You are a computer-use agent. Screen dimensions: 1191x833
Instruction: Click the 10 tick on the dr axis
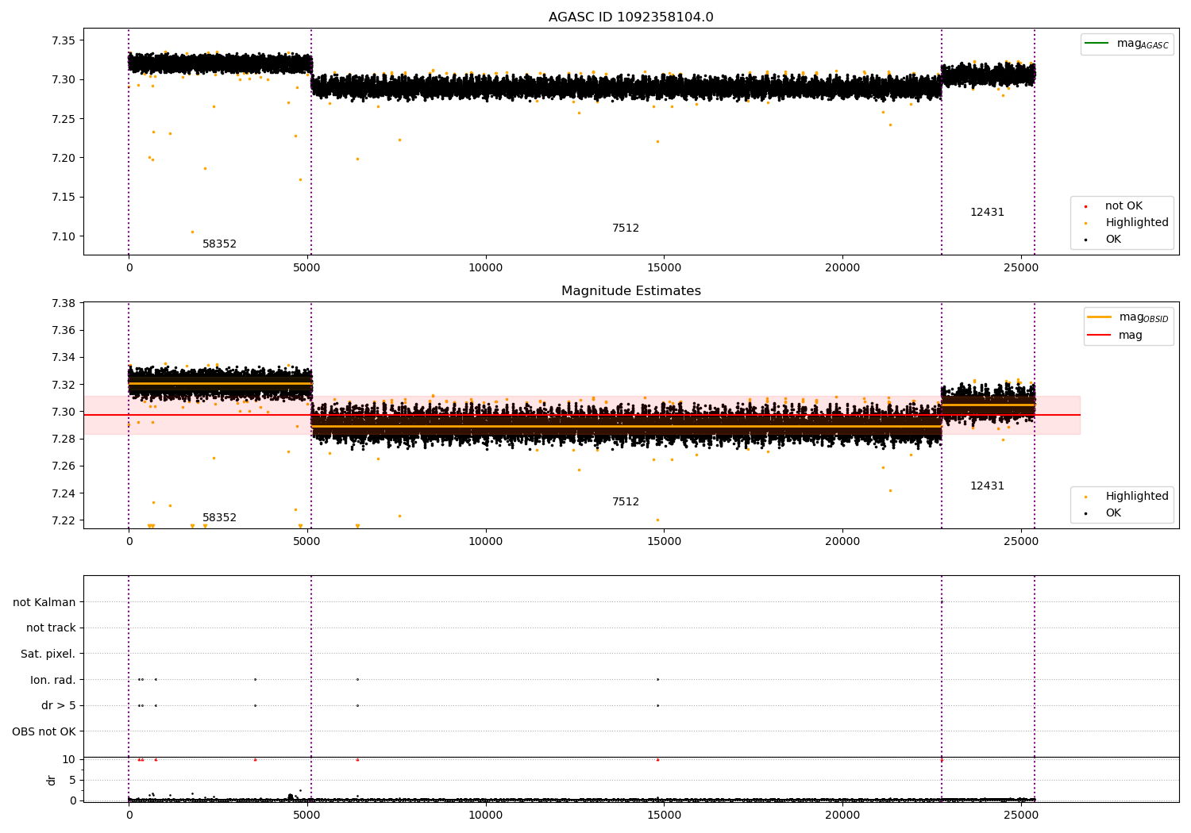[69, 760]
